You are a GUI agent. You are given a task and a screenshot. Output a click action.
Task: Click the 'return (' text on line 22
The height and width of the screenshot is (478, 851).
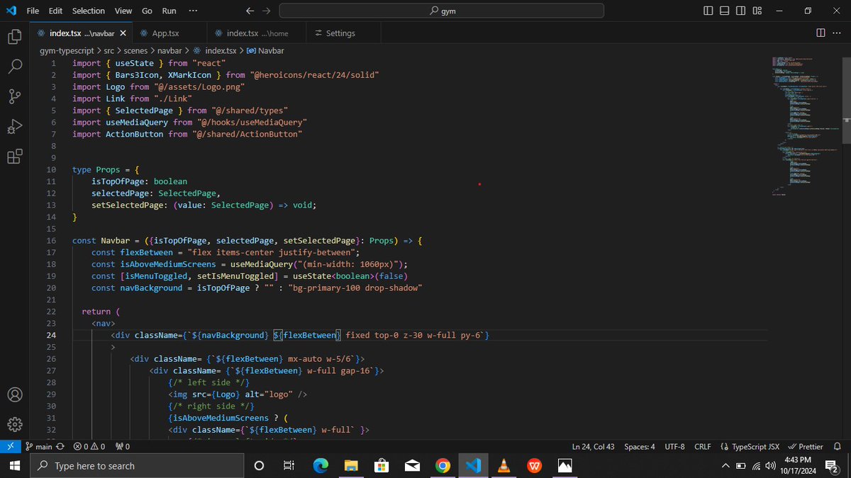pyautogui.click(x=101, y=312)
